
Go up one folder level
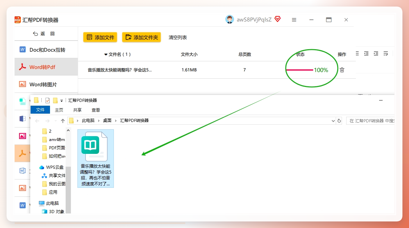(62, 121)
